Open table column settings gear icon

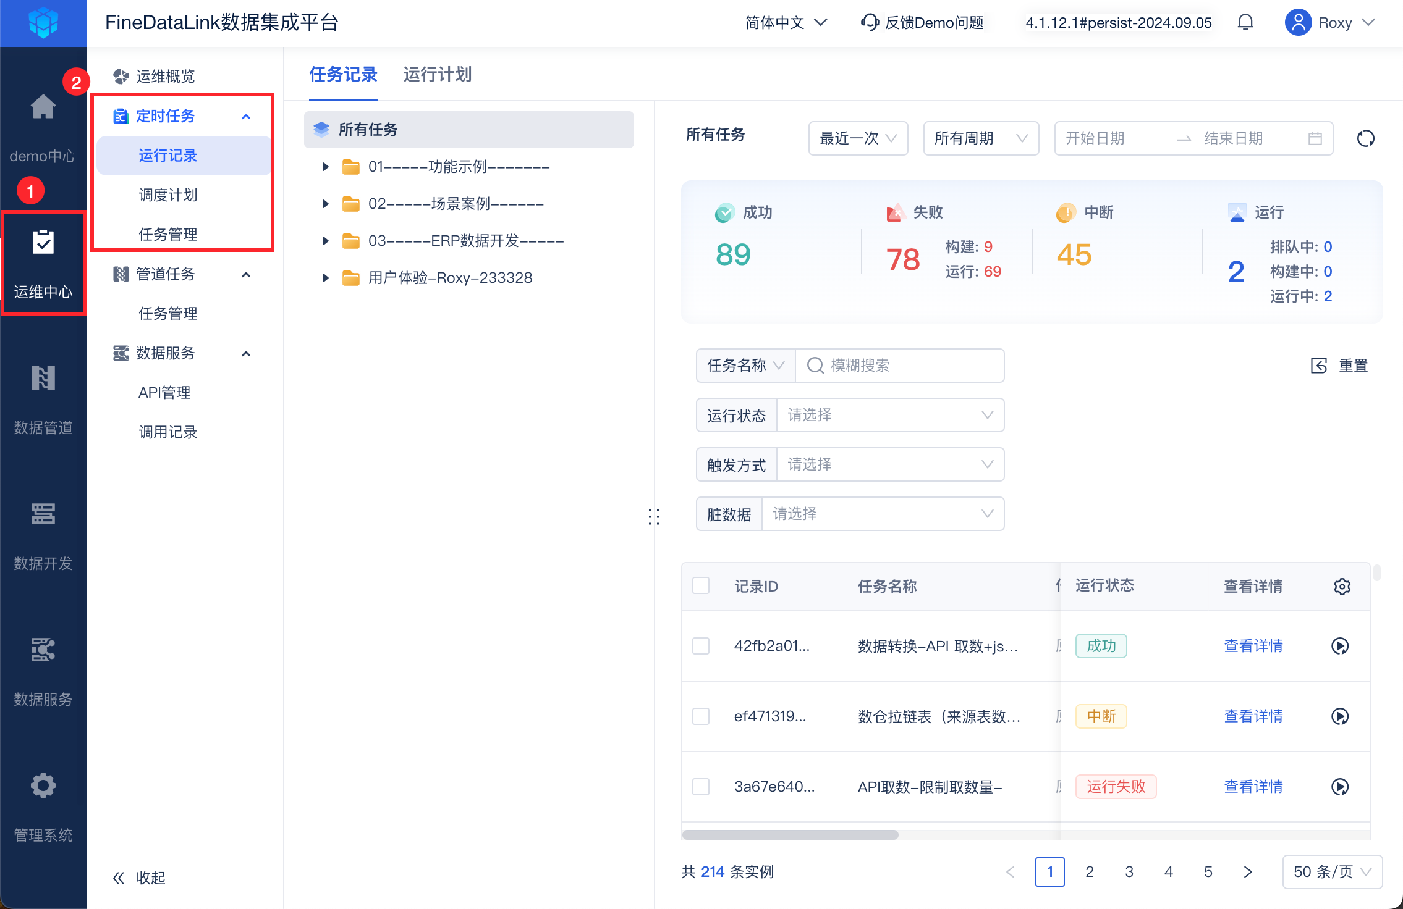coord(1342,586)
